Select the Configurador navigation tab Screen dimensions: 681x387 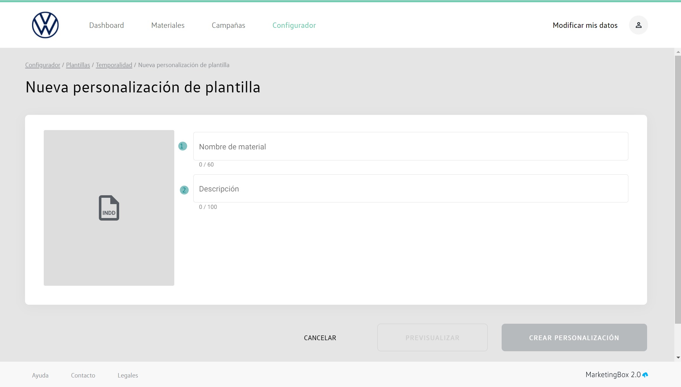tap(294, 25)
